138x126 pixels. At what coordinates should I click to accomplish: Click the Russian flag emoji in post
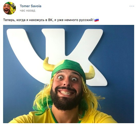point(97,20)
